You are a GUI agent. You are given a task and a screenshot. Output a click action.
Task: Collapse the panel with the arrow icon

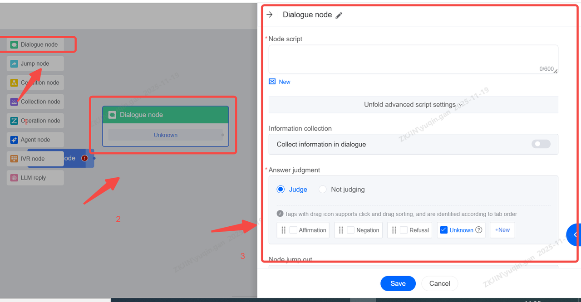pyautogui.click(x=270, y=15)
